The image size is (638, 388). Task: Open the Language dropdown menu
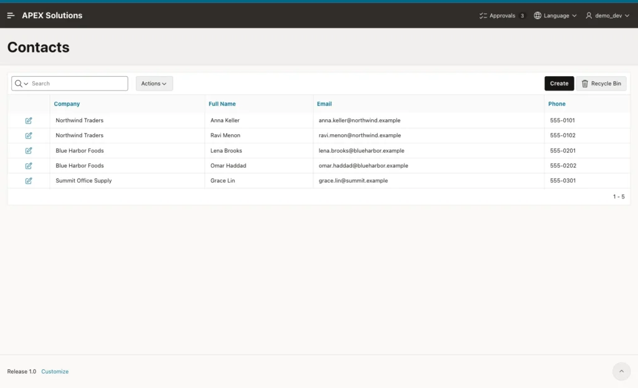pyautogui.click(x=555, y=16)
